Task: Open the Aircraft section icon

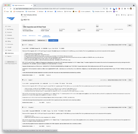Action: tap(6, 47)
